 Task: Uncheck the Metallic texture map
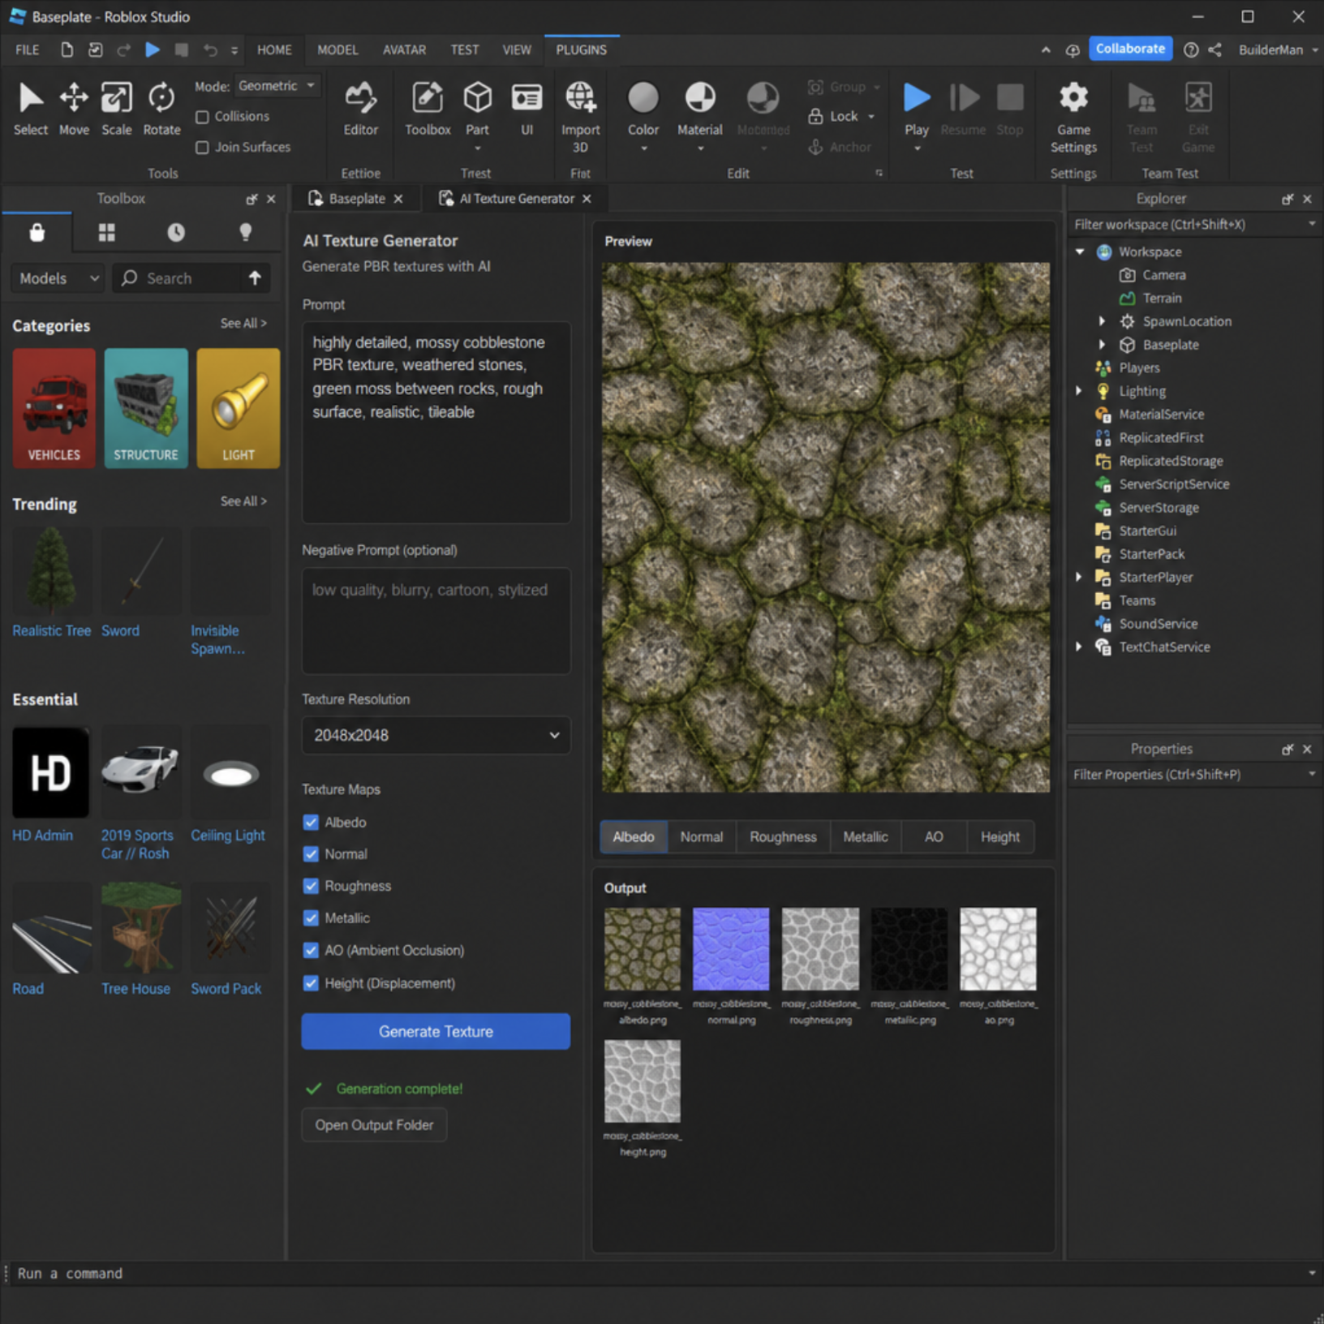click(x=311, y=918)
